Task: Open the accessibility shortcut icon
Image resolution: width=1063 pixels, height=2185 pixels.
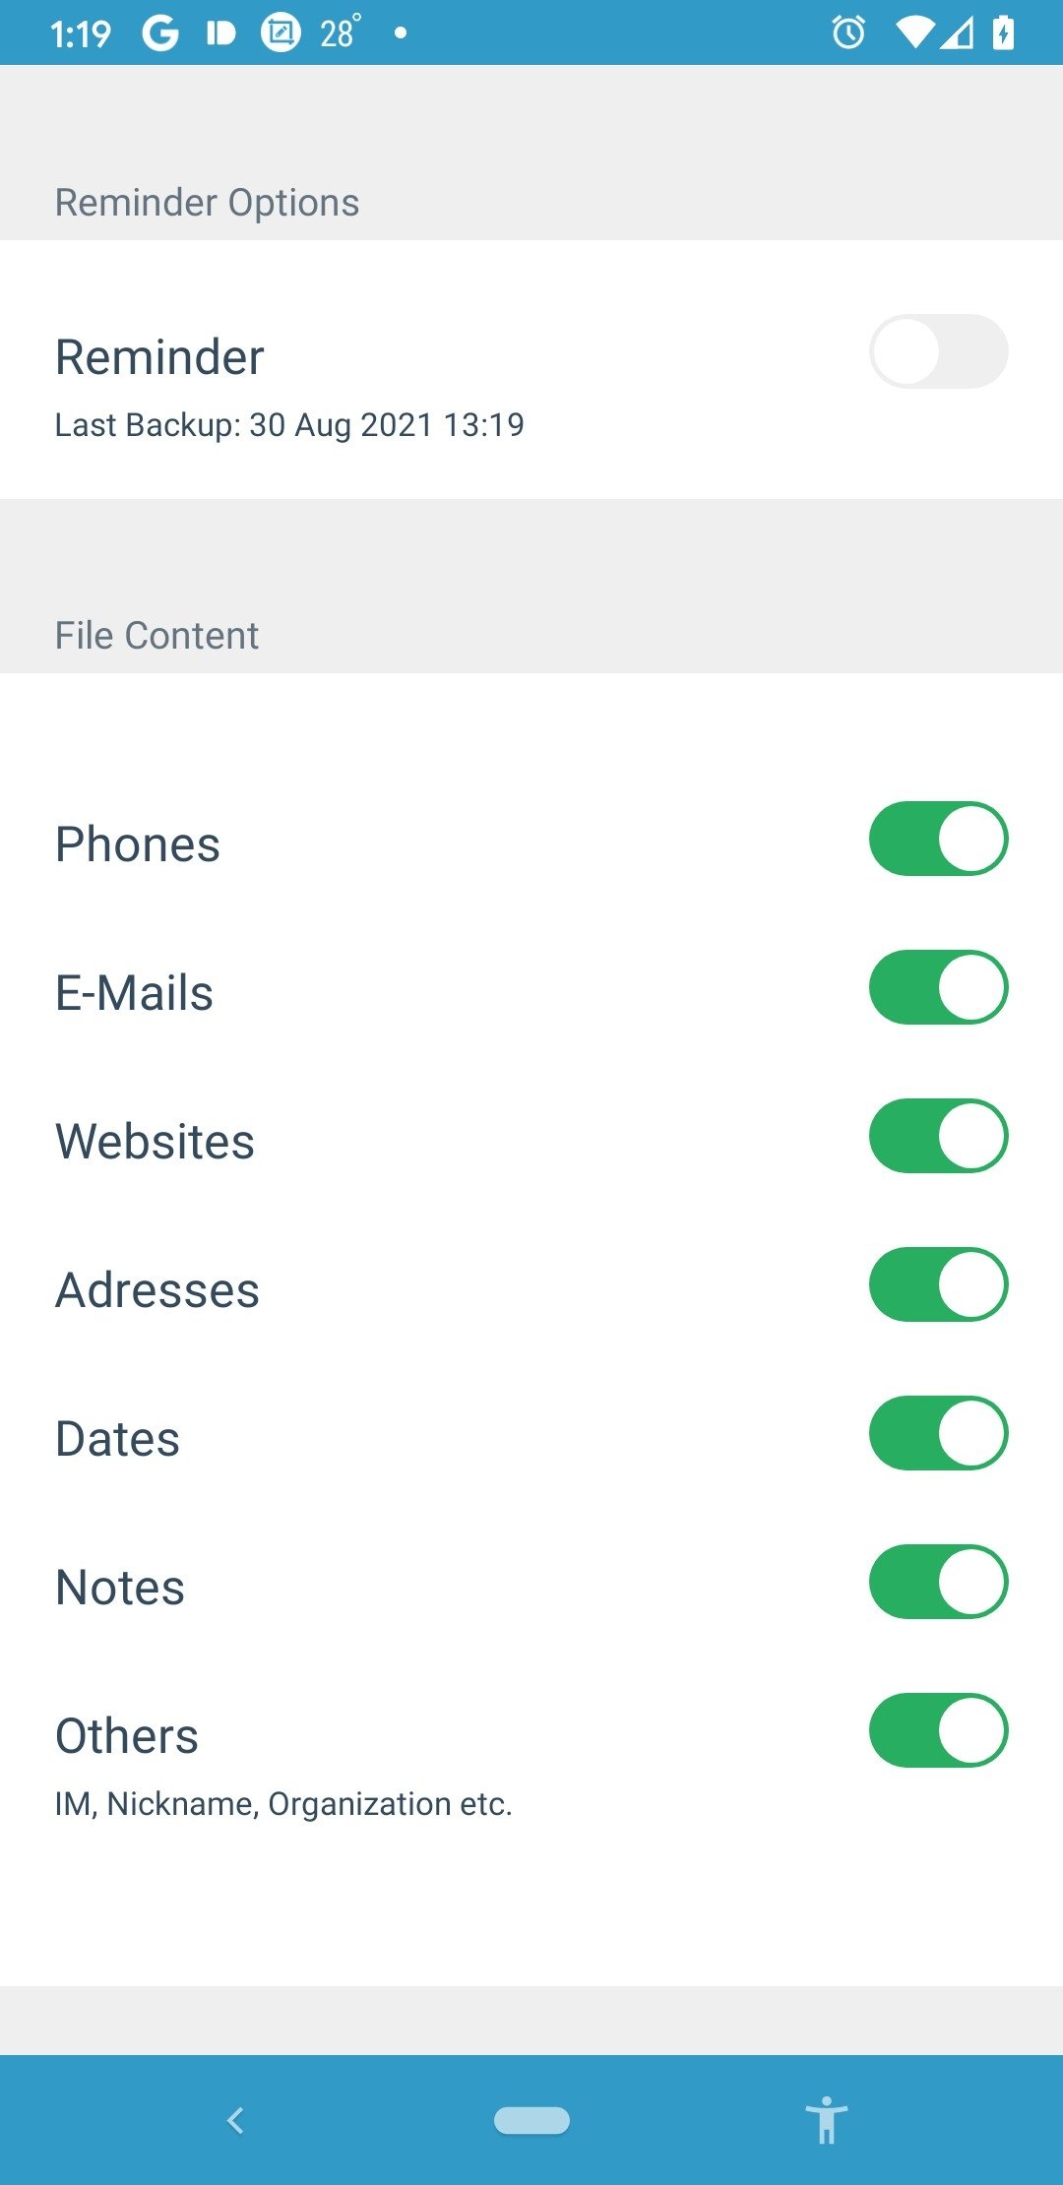Action: click(x=826, y=2120)
